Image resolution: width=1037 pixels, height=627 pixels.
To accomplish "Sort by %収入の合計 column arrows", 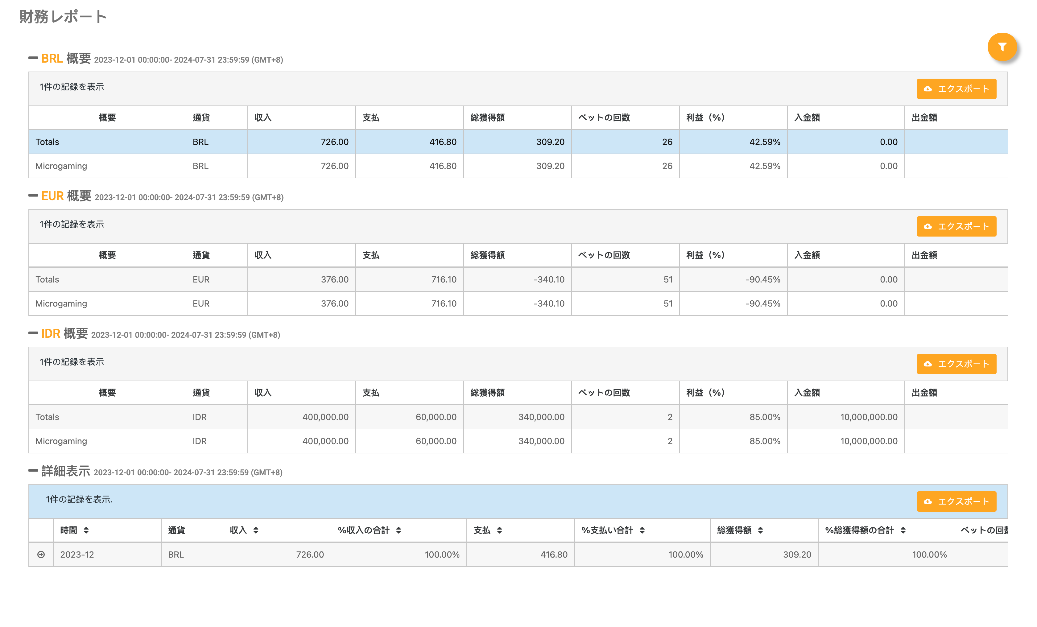I will (398, 530).
